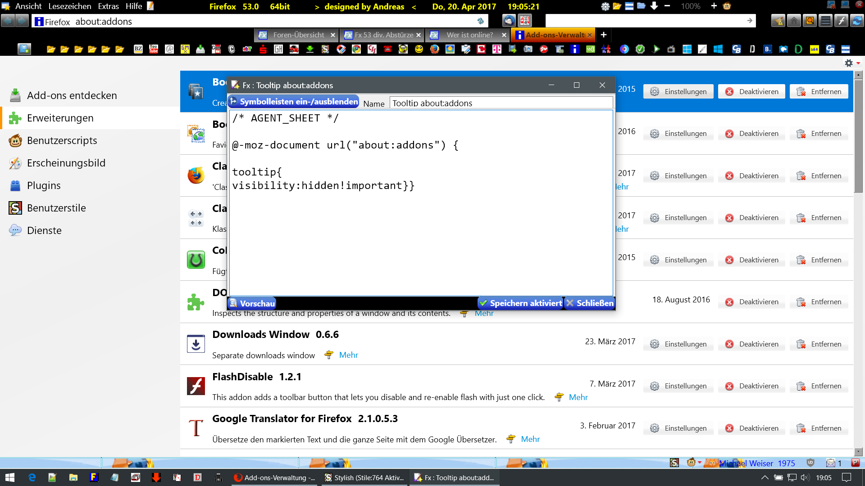
Task: Open Stylish icon in bottom status bar
Action: tap(674, 463)
